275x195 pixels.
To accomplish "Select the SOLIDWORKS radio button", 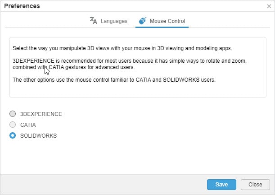I will [13, 135].
